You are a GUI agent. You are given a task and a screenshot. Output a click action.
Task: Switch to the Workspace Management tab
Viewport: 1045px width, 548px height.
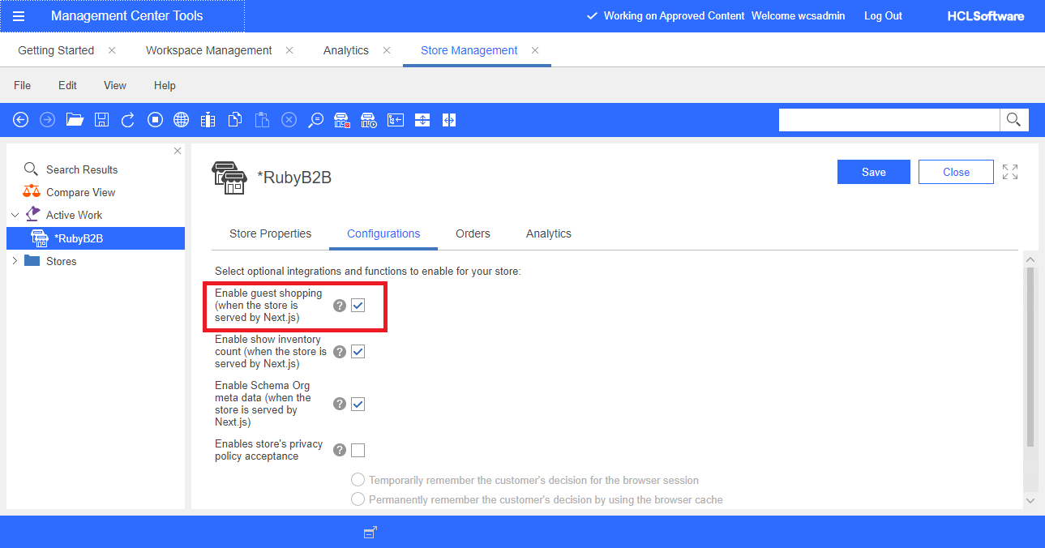point(208,50)
